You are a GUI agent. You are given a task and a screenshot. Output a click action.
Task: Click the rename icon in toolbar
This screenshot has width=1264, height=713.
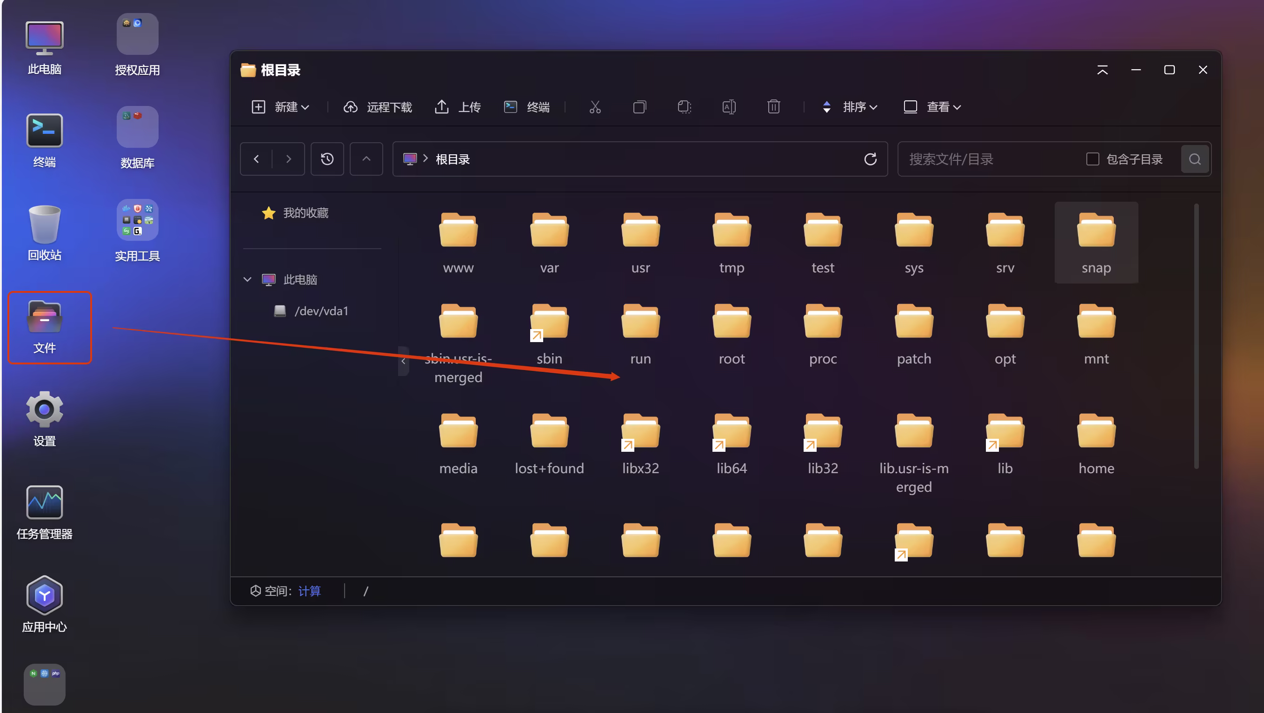[729, 107]
